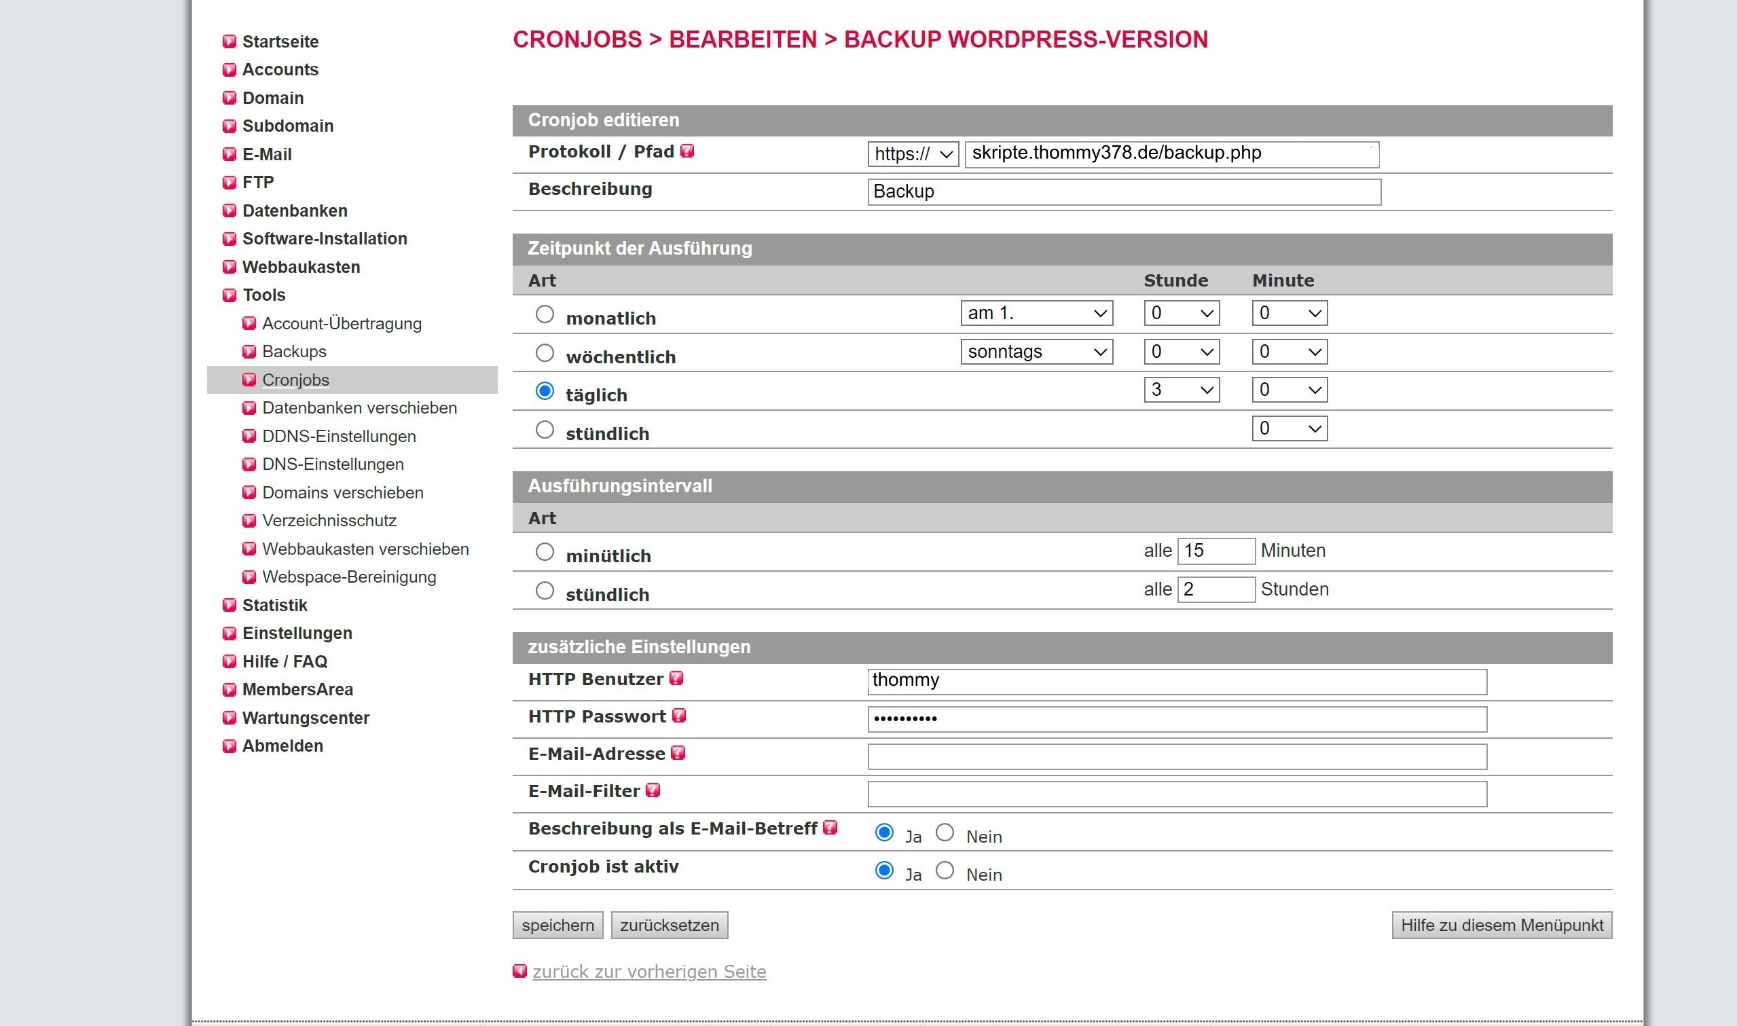The image size is (1737, 1026).
Task: Click the speichern button
Action: coord(557,925)
